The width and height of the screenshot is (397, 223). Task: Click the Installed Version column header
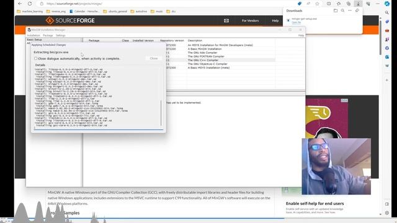tap(143, 40)
